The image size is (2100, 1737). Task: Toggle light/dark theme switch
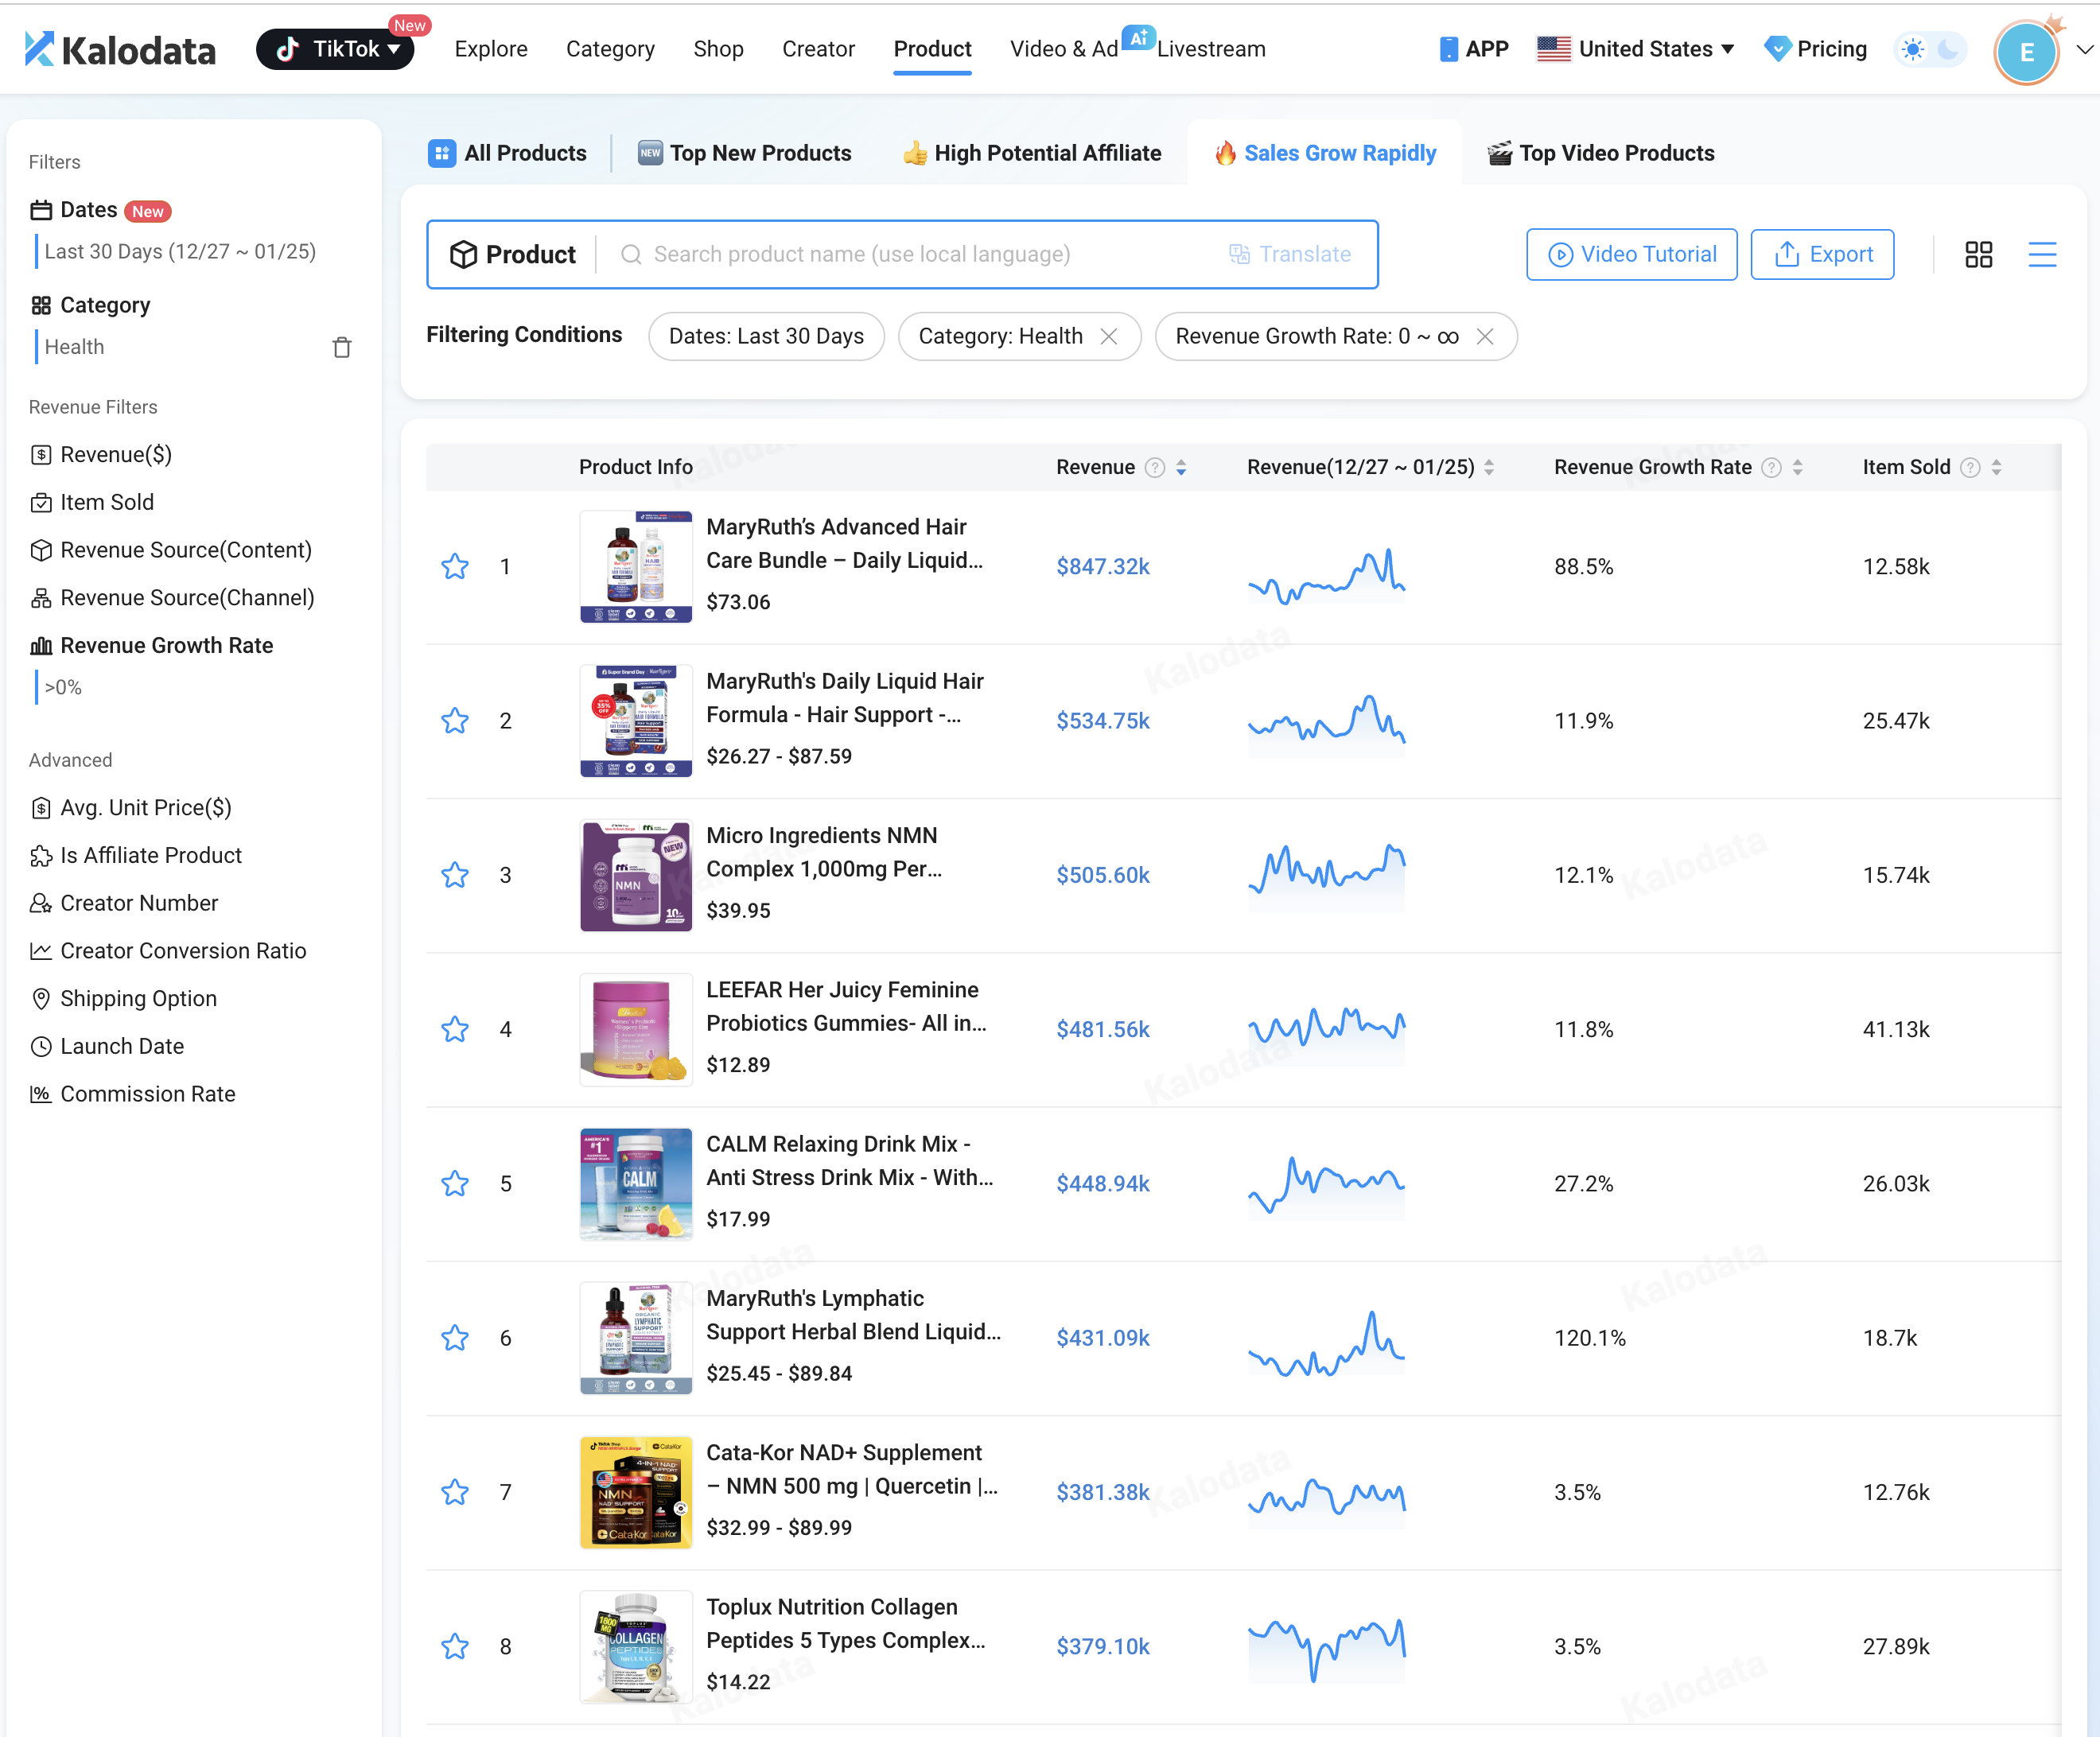(1930, 49)
